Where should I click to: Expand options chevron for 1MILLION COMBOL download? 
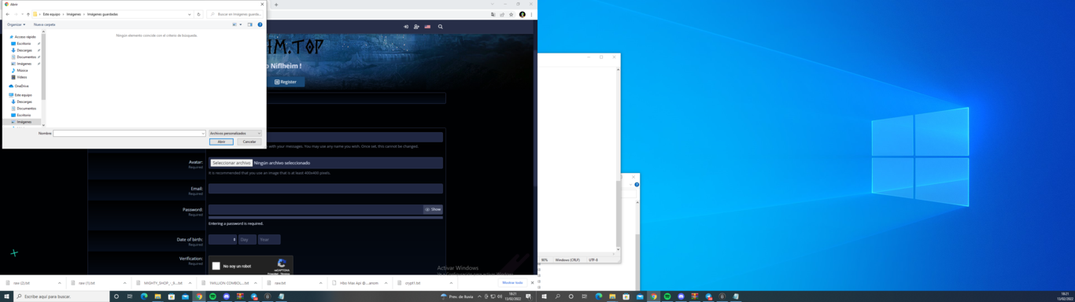pyautogui.click(x=255, y=283)
